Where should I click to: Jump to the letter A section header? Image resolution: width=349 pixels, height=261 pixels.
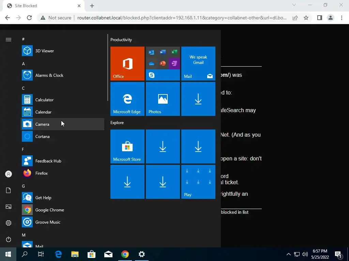(24, 64)
